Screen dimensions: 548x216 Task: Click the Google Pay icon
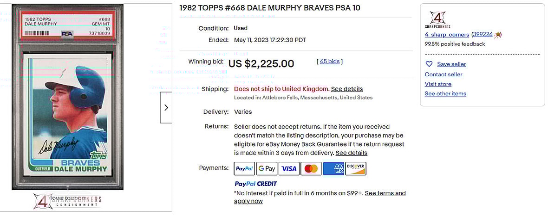pos(267,169)
